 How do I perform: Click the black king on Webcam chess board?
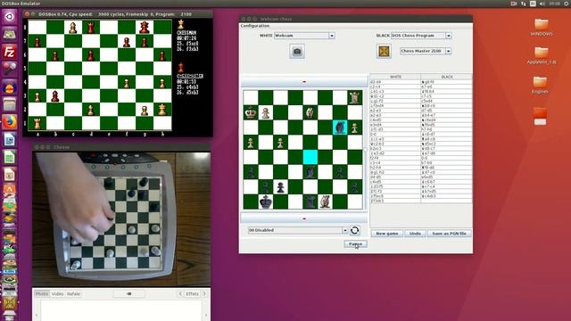click(266, 202)
